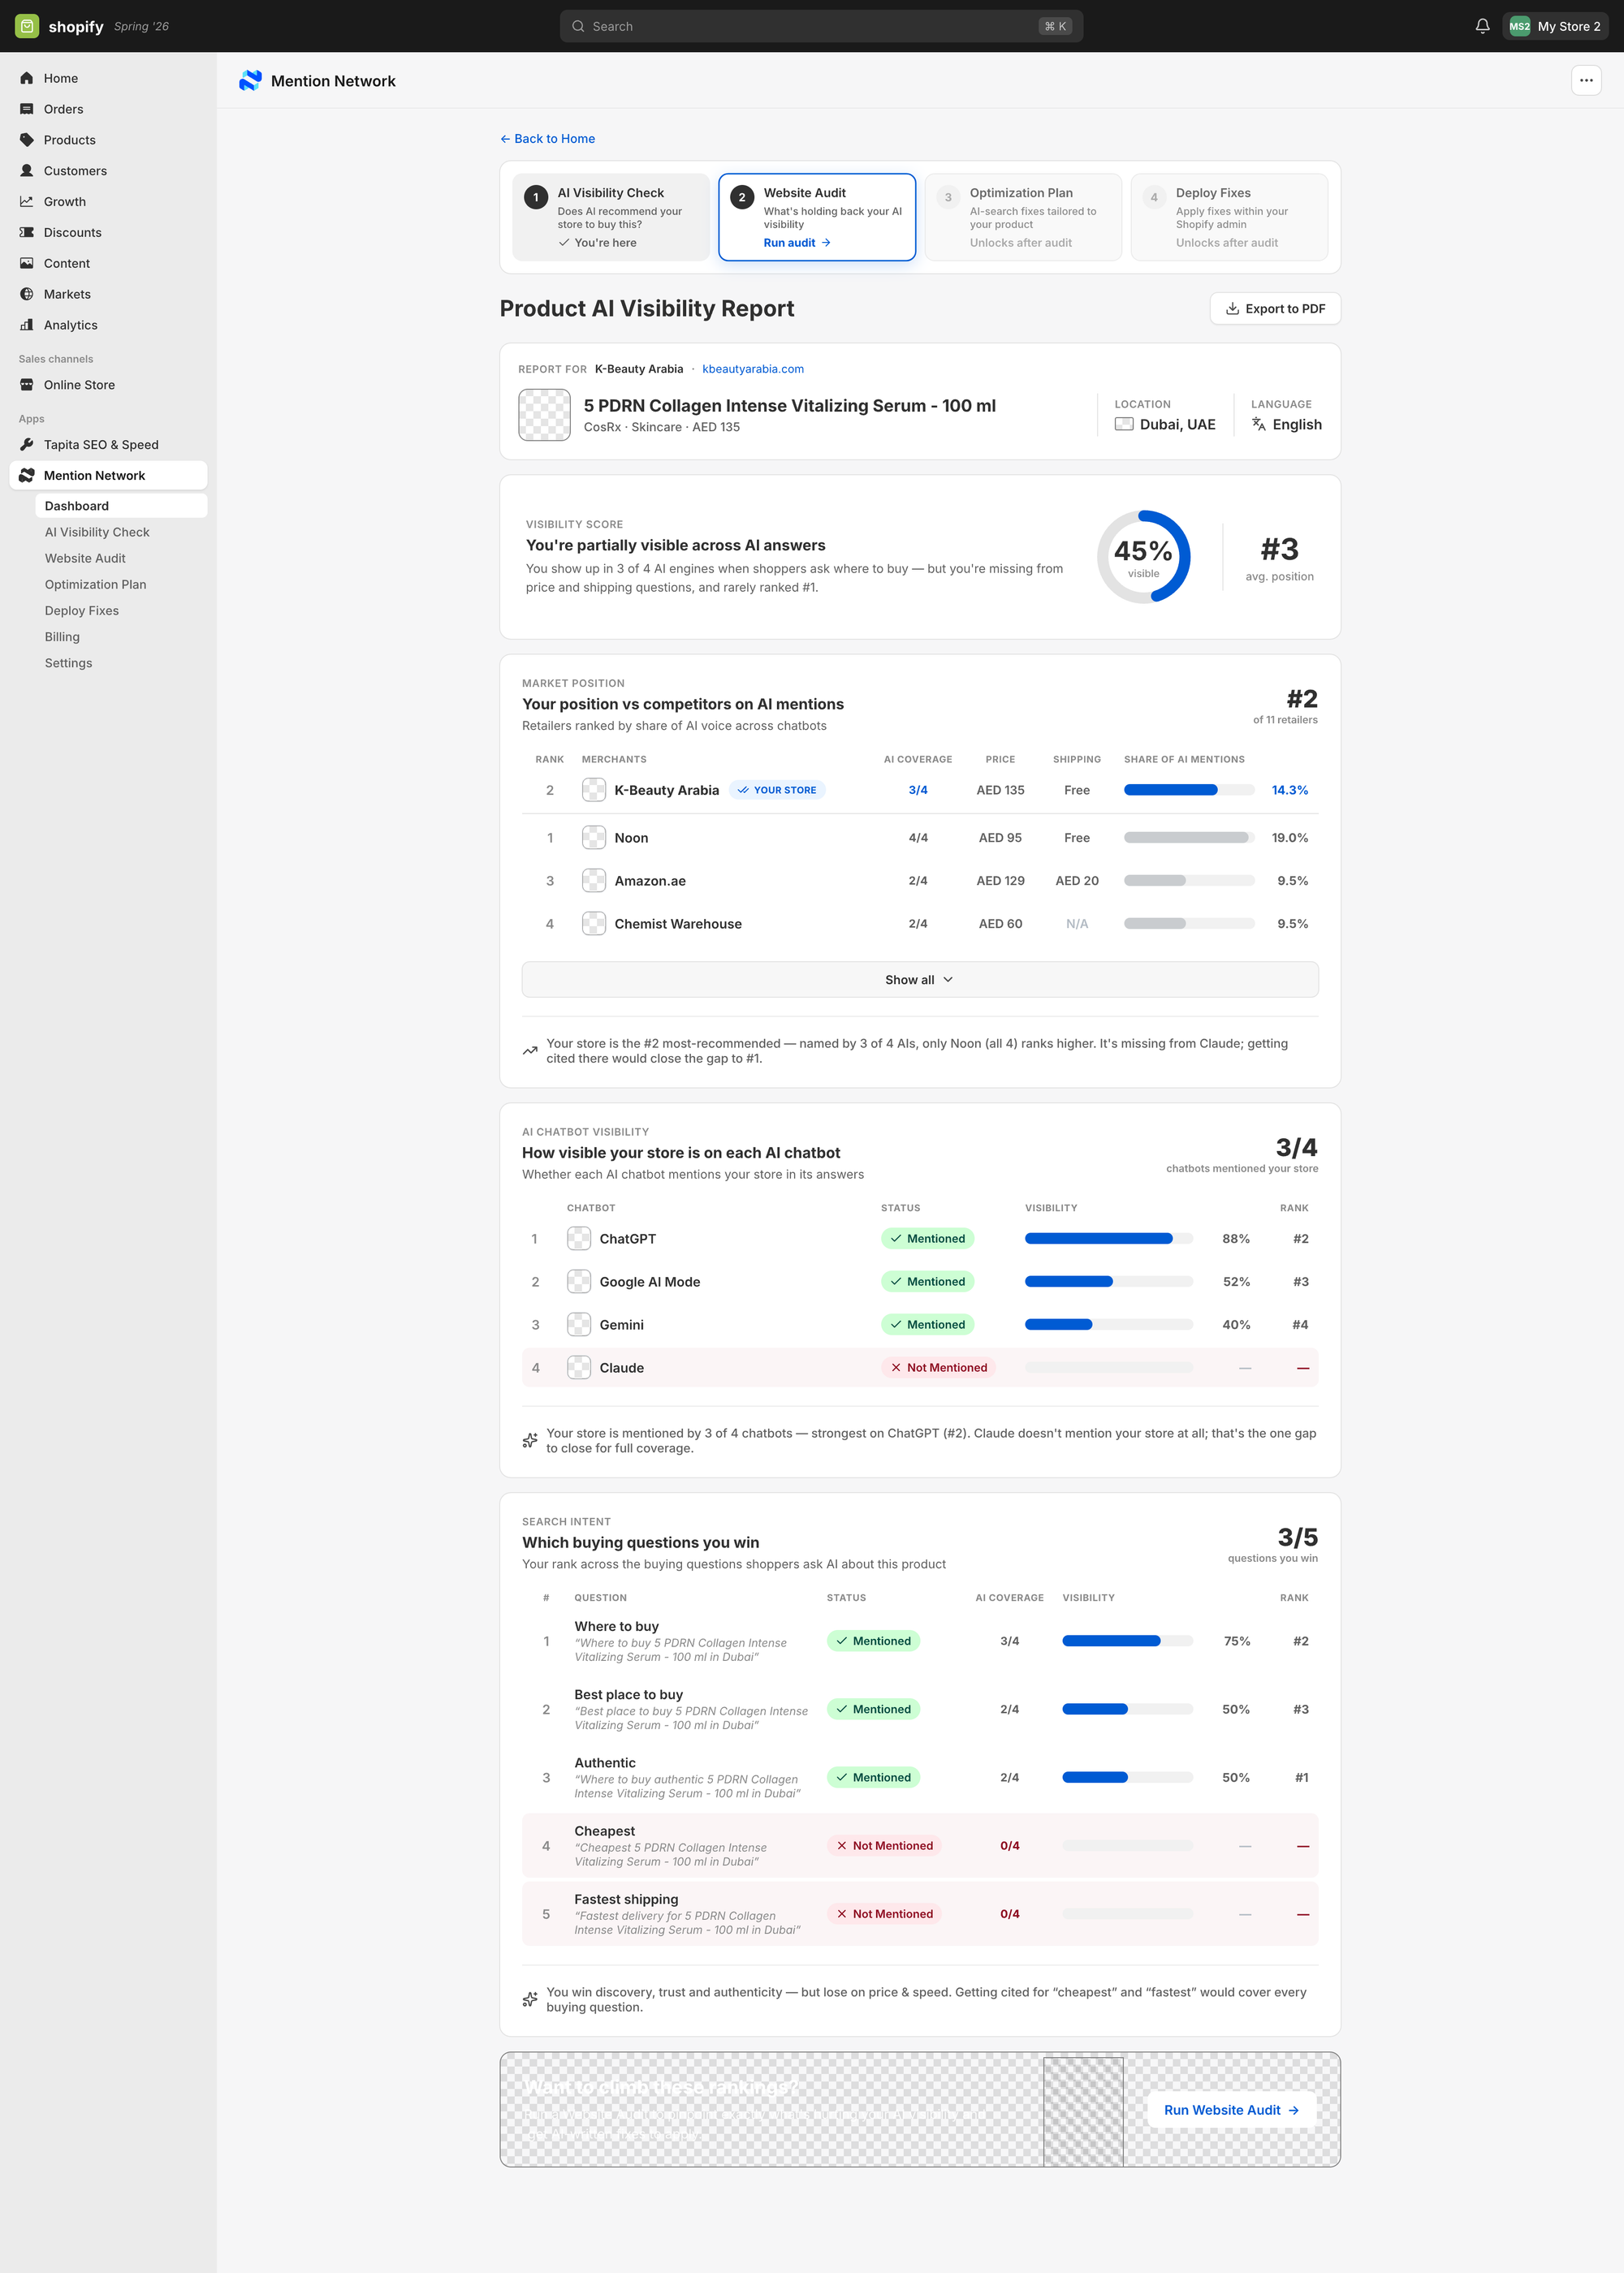Image resolution: width=1624 pixels, height=2273 pixels.
Task: Click the Cheapest question row
Action: tap(919, 1845)
